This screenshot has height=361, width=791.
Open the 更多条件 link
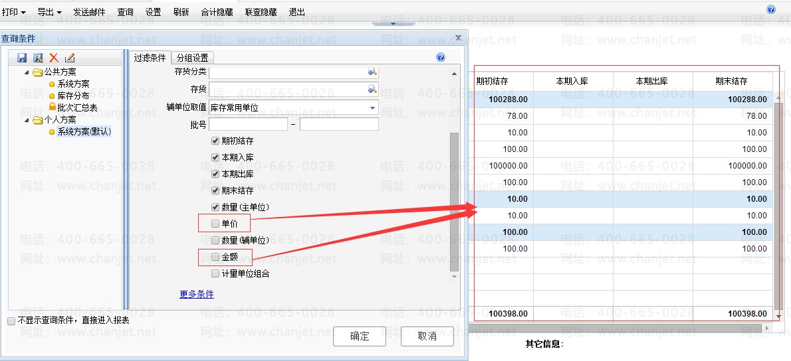197,295
